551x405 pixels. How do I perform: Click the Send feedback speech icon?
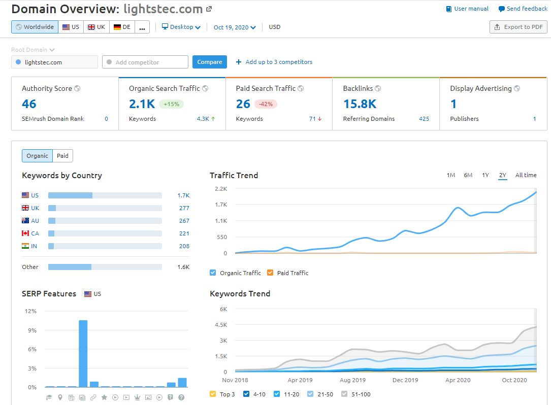501,9
